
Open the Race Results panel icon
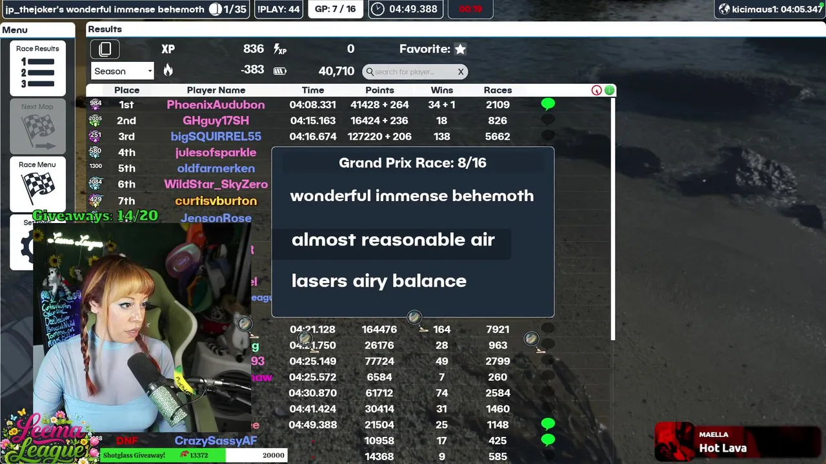[37, 68]
